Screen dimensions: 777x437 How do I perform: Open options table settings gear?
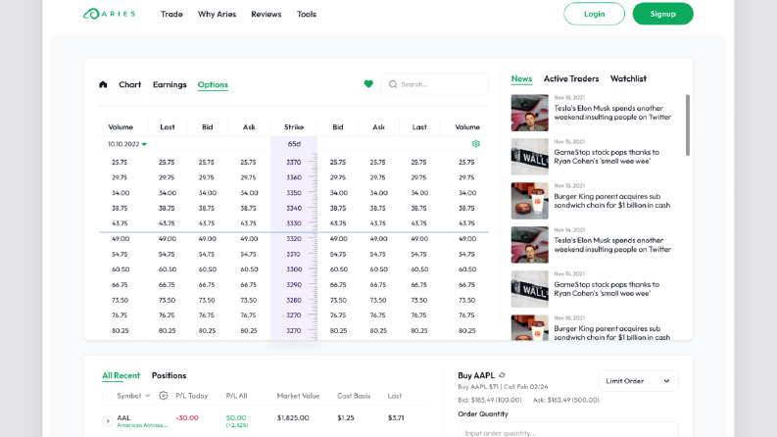click(476, 144)
